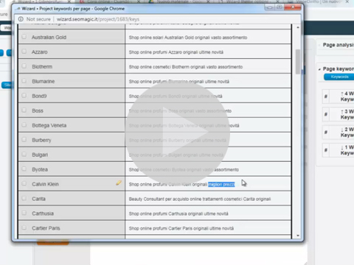The image size is (354, 265).
Task: Click the Azzaro keyword phrase cell
Action: [208, 52]
